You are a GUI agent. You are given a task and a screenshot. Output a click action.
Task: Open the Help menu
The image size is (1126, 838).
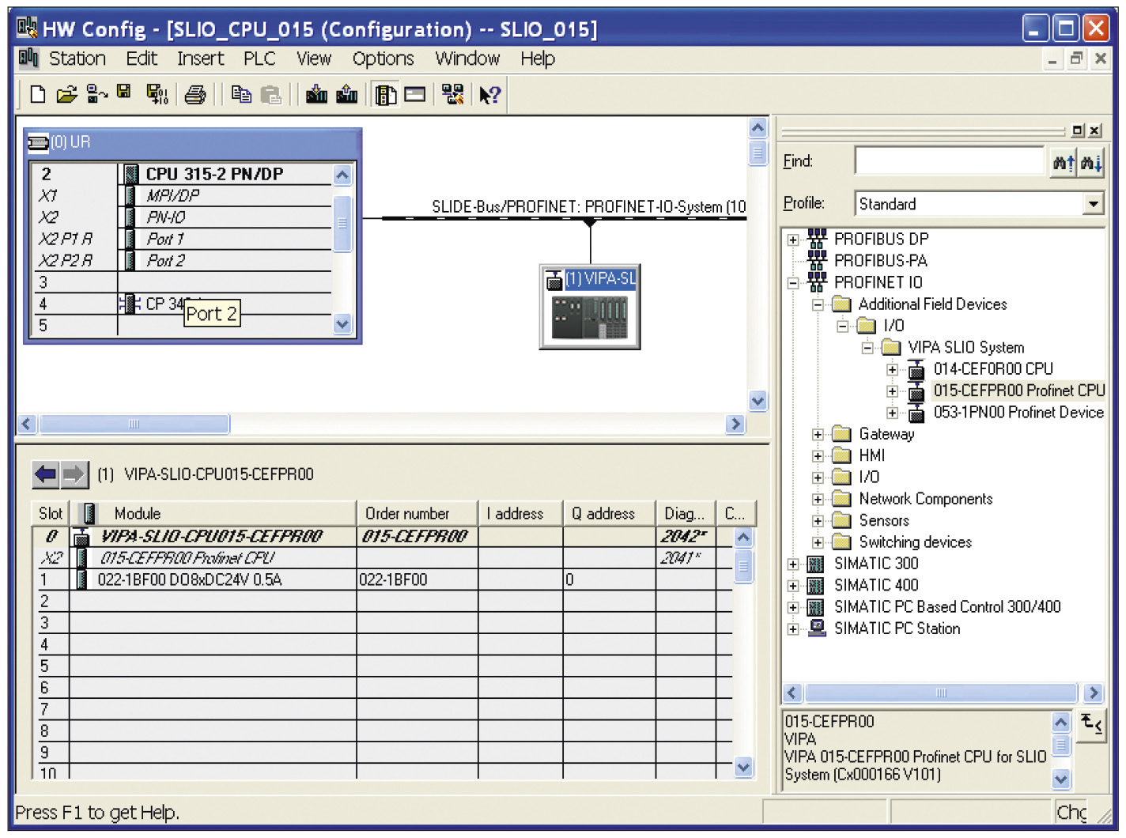click(x=538, y=59)
